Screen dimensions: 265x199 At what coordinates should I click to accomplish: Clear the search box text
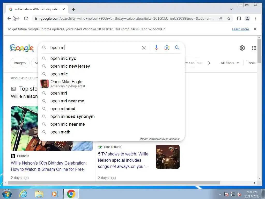144,48
